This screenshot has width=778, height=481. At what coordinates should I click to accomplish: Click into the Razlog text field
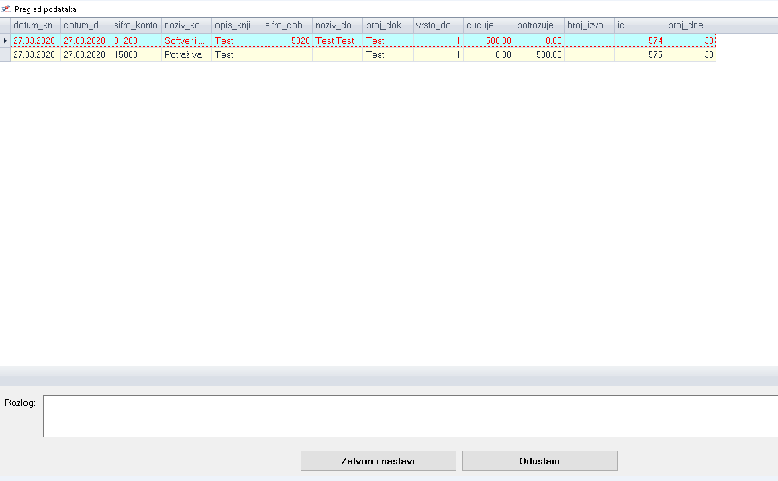(409, 416)
